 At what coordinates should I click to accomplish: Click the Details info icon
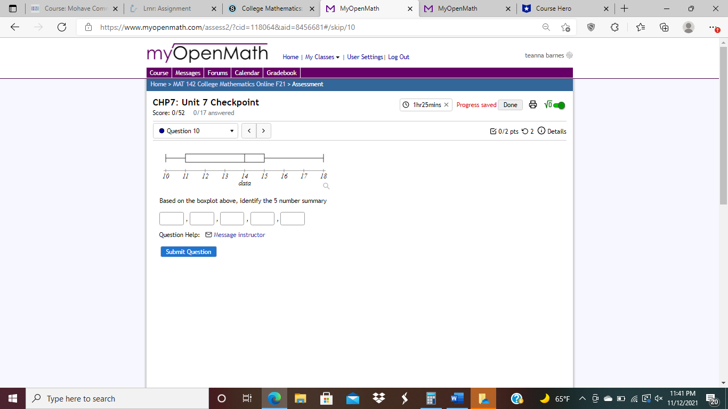[x=542, y=131]
